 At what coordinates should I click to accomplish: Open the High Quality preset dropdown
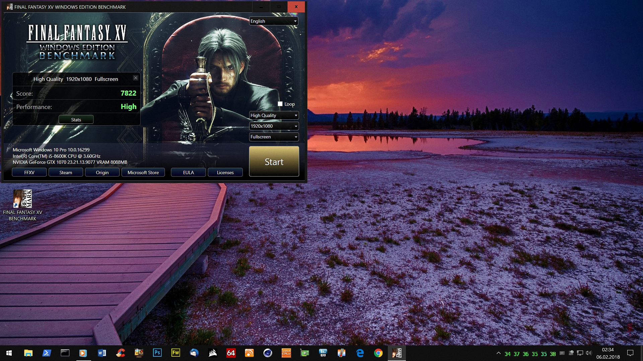(x=274, y=115)
